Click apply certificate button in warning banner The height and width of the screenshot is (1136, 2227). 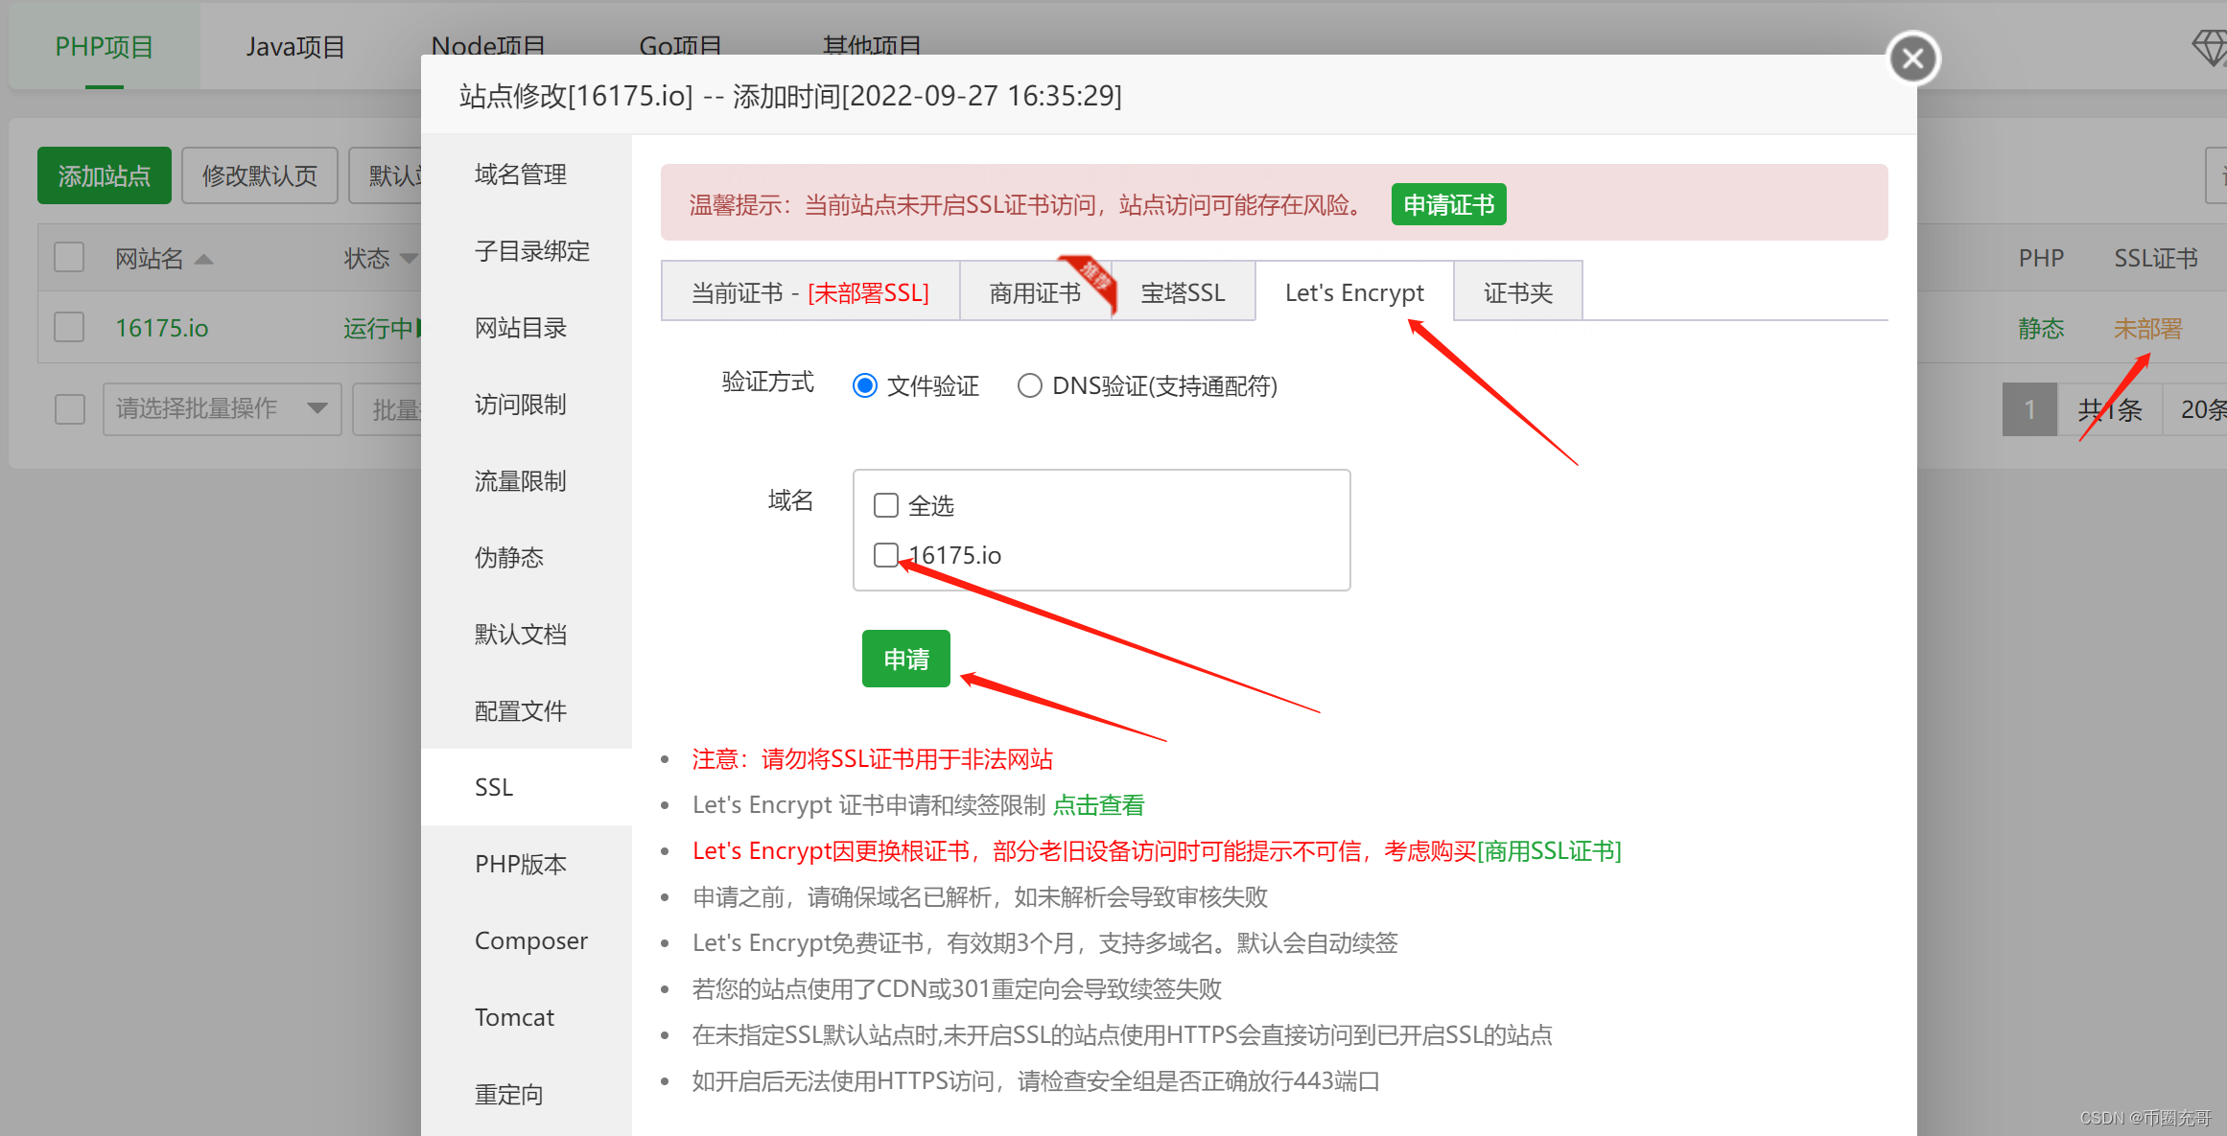point(1448,205)
